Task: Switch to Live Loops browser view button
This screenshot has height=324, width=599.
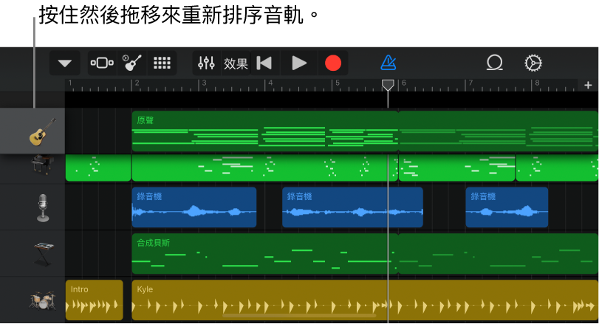Action: pyautogui.click(x=102, y=63)
